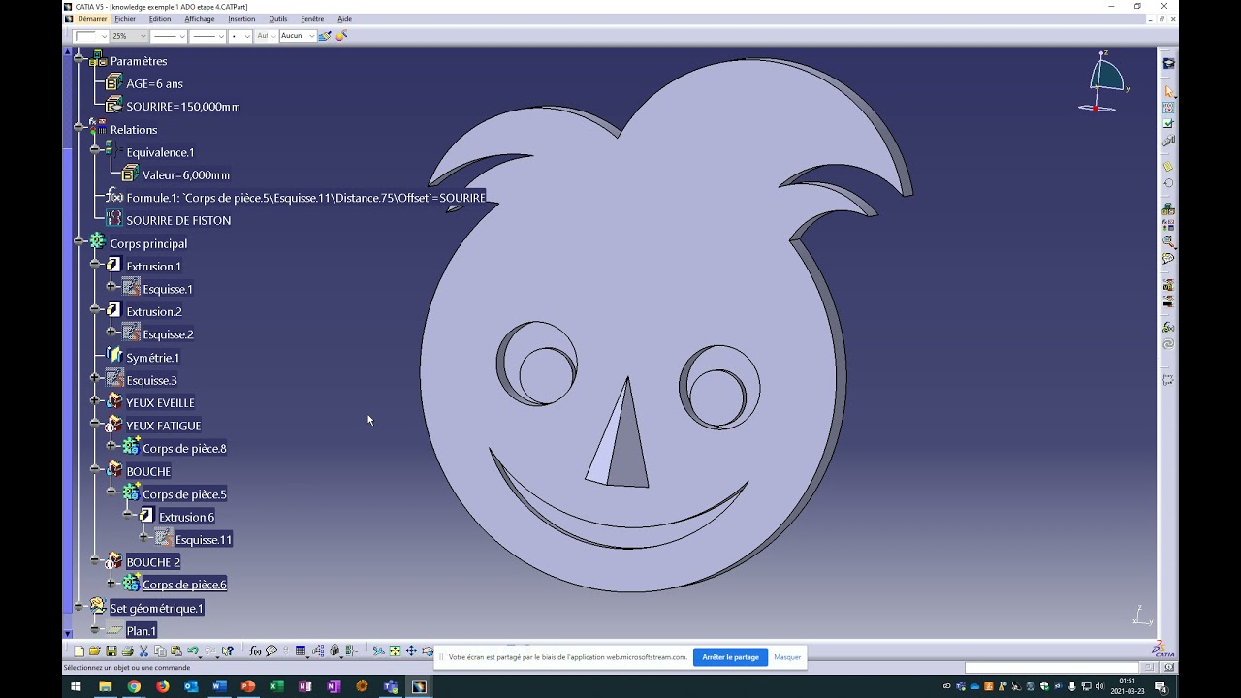Open the Démarrer menu
Image resolution: width=1241 pixels, height=698 pixels.
(92, 18)
